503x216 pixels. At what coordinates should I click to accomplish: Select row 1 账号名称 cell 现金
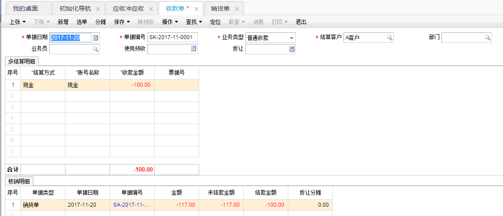(x=88, y=85)
